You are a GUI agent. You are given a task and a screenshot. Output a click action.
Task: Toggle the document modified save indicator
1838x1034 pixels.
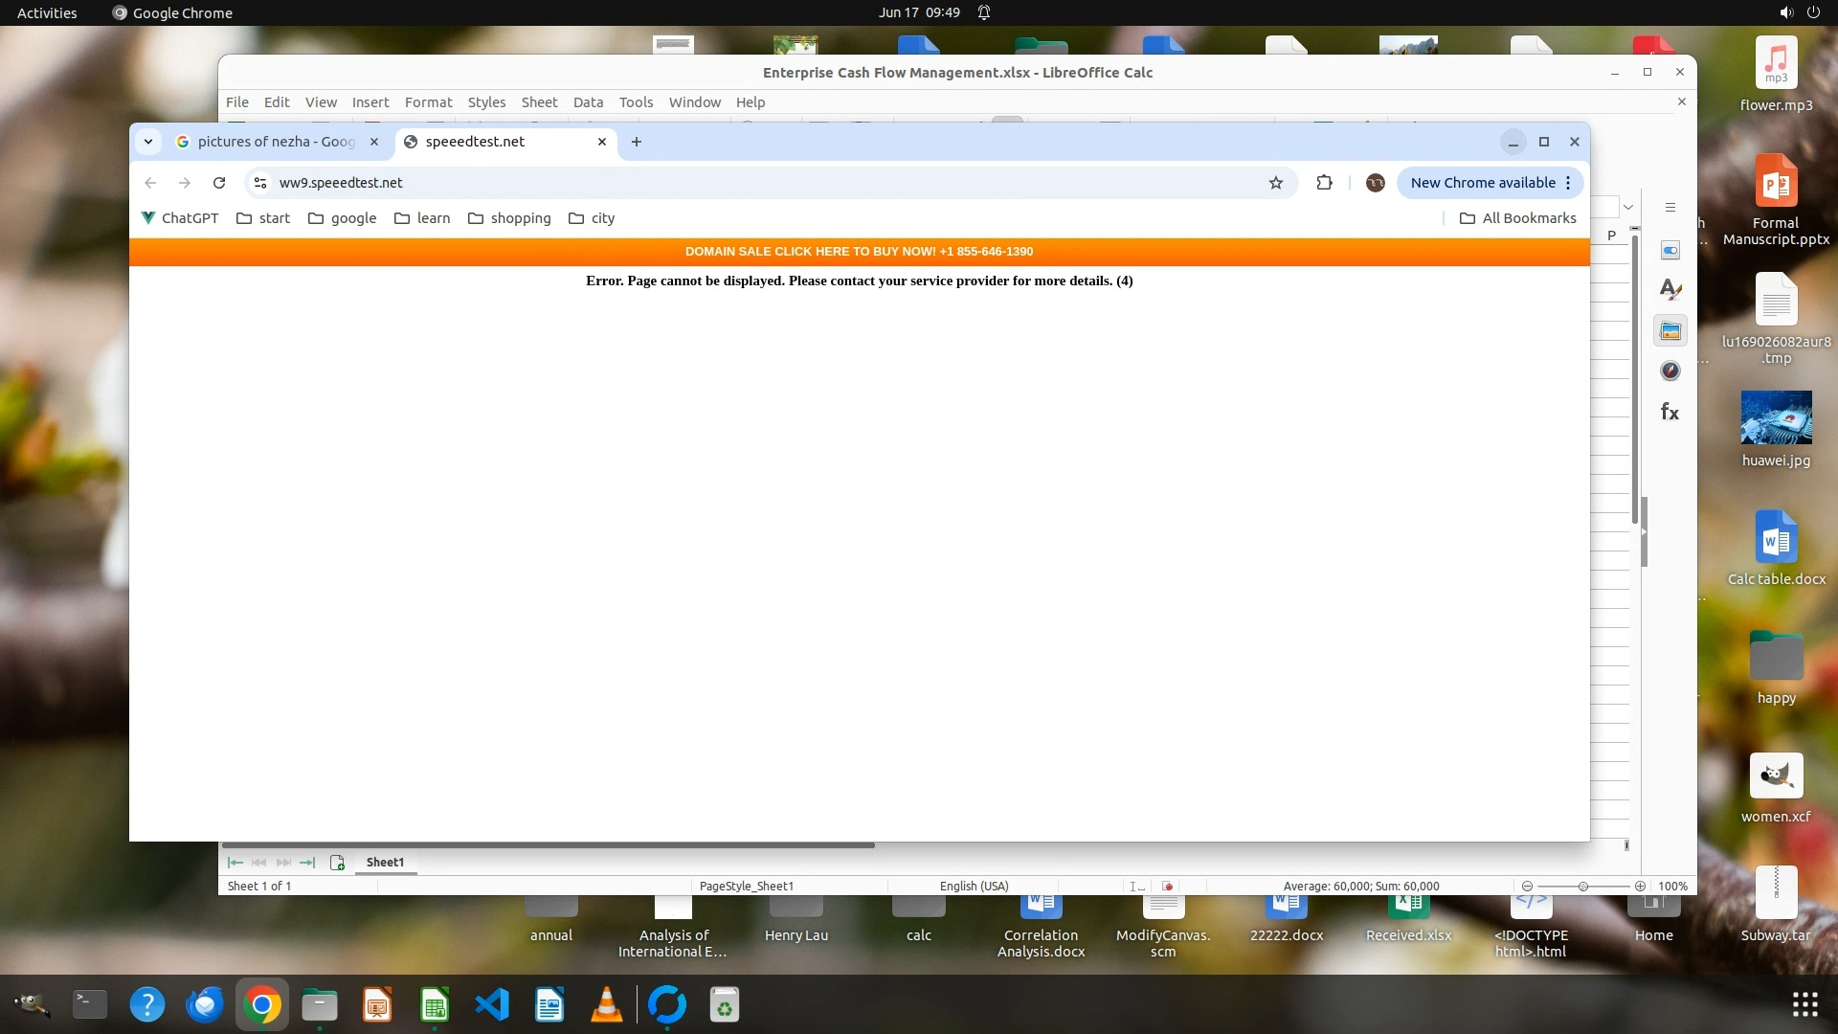click(1167, 887)
